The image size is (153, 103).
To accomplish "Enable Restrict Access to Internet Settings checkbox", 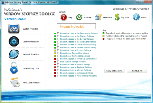I will coord(58,70).
